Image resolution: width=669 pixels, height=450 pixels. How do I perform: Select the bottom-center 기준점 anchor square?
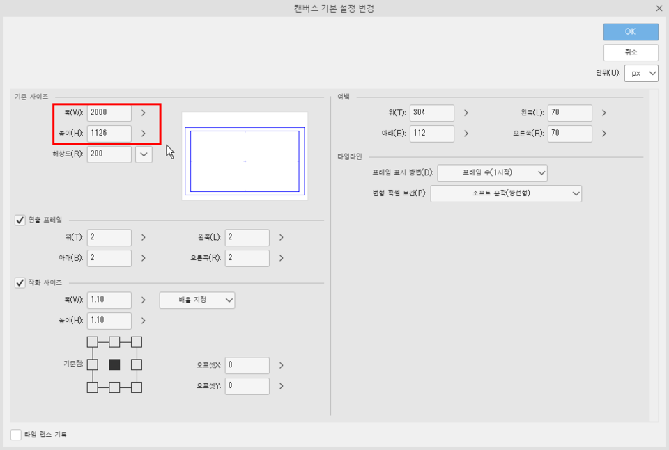tap(114, 387)
